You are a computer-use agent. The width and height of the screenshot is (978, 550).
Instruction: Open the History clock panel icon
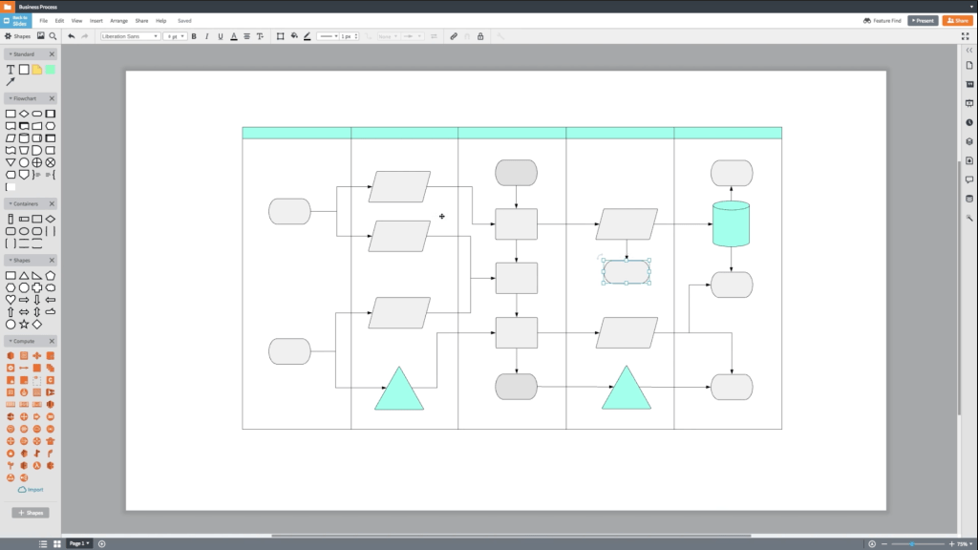[x=968, y=122]
